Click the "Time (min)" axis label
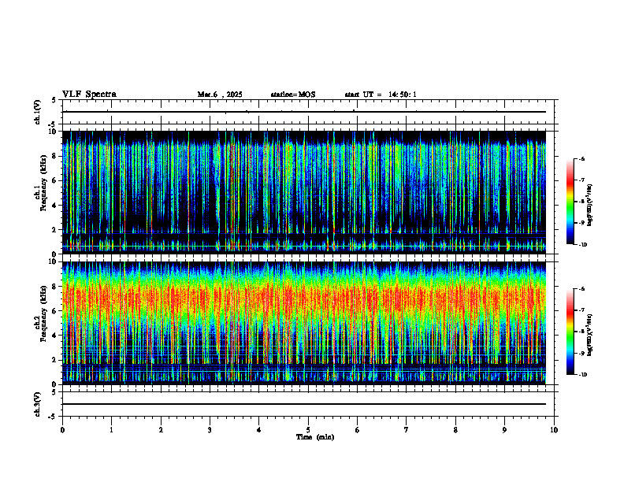This screenshot has height=482, width=624. pyautogui.click(x=315, y=437)
